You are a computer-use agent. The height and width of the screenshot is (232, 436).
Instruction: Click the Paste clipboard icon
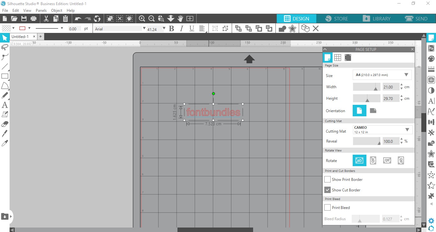tap(65, 19)
